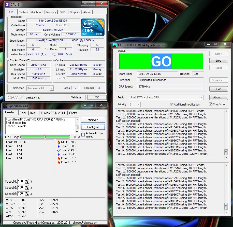This screenshot has height=227, width=233.
Task: Click the Speed03 value field
Action: point(21,194)
